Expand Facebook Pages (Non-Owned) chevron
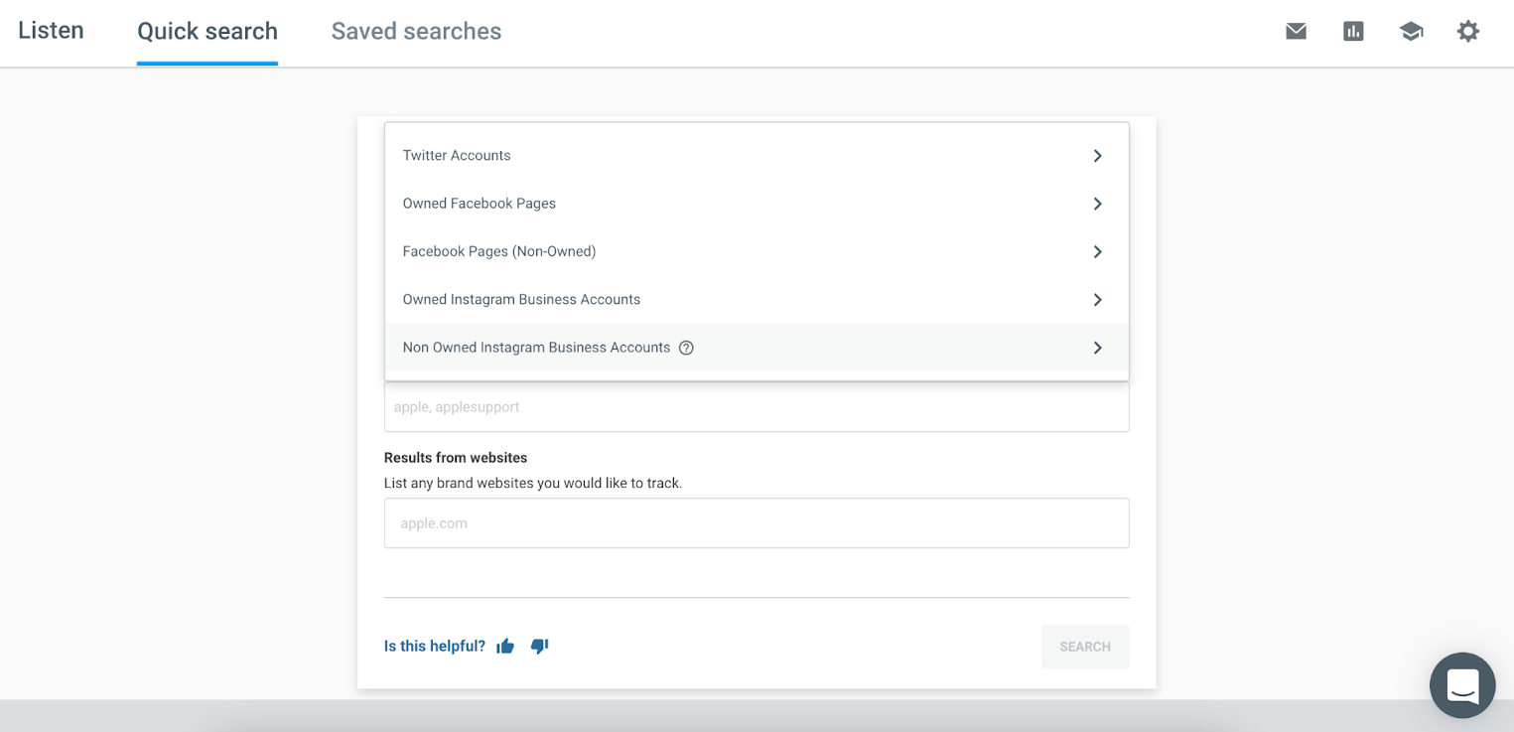 click(1097, 251)
